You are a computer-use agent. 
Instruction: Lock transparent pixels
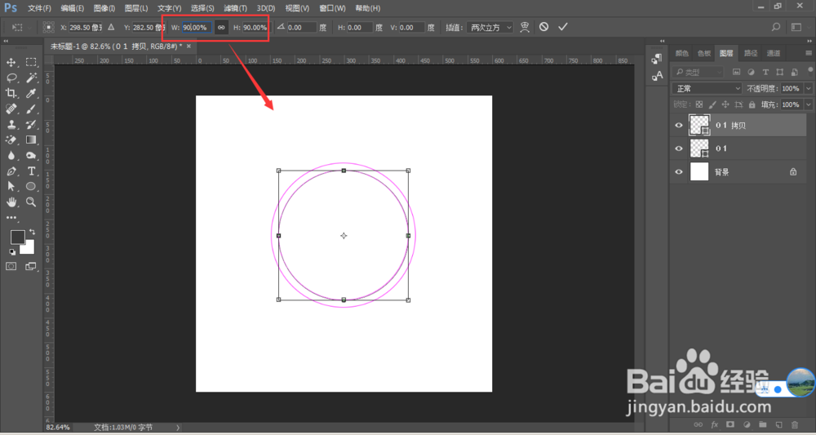tap(699, 104)
